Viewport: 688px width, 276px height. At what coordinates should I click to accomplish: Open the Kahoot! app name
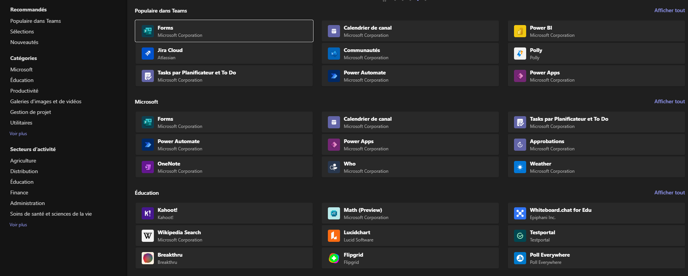coord(168,210)
